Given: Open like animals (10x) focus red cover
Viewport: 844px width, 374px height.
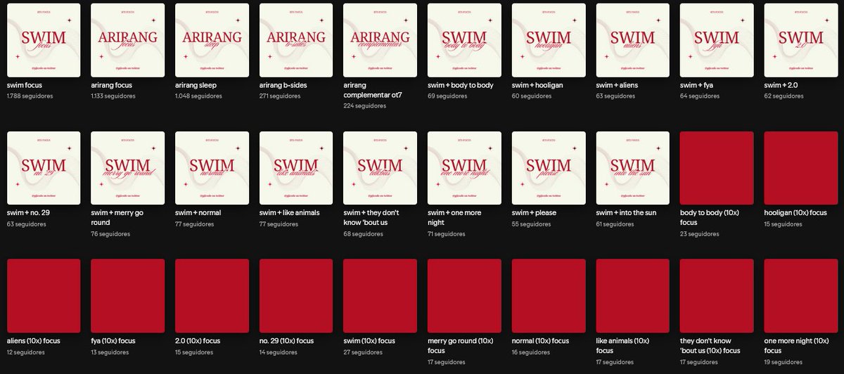Looking at the screenshot, I should pos(632,296).
